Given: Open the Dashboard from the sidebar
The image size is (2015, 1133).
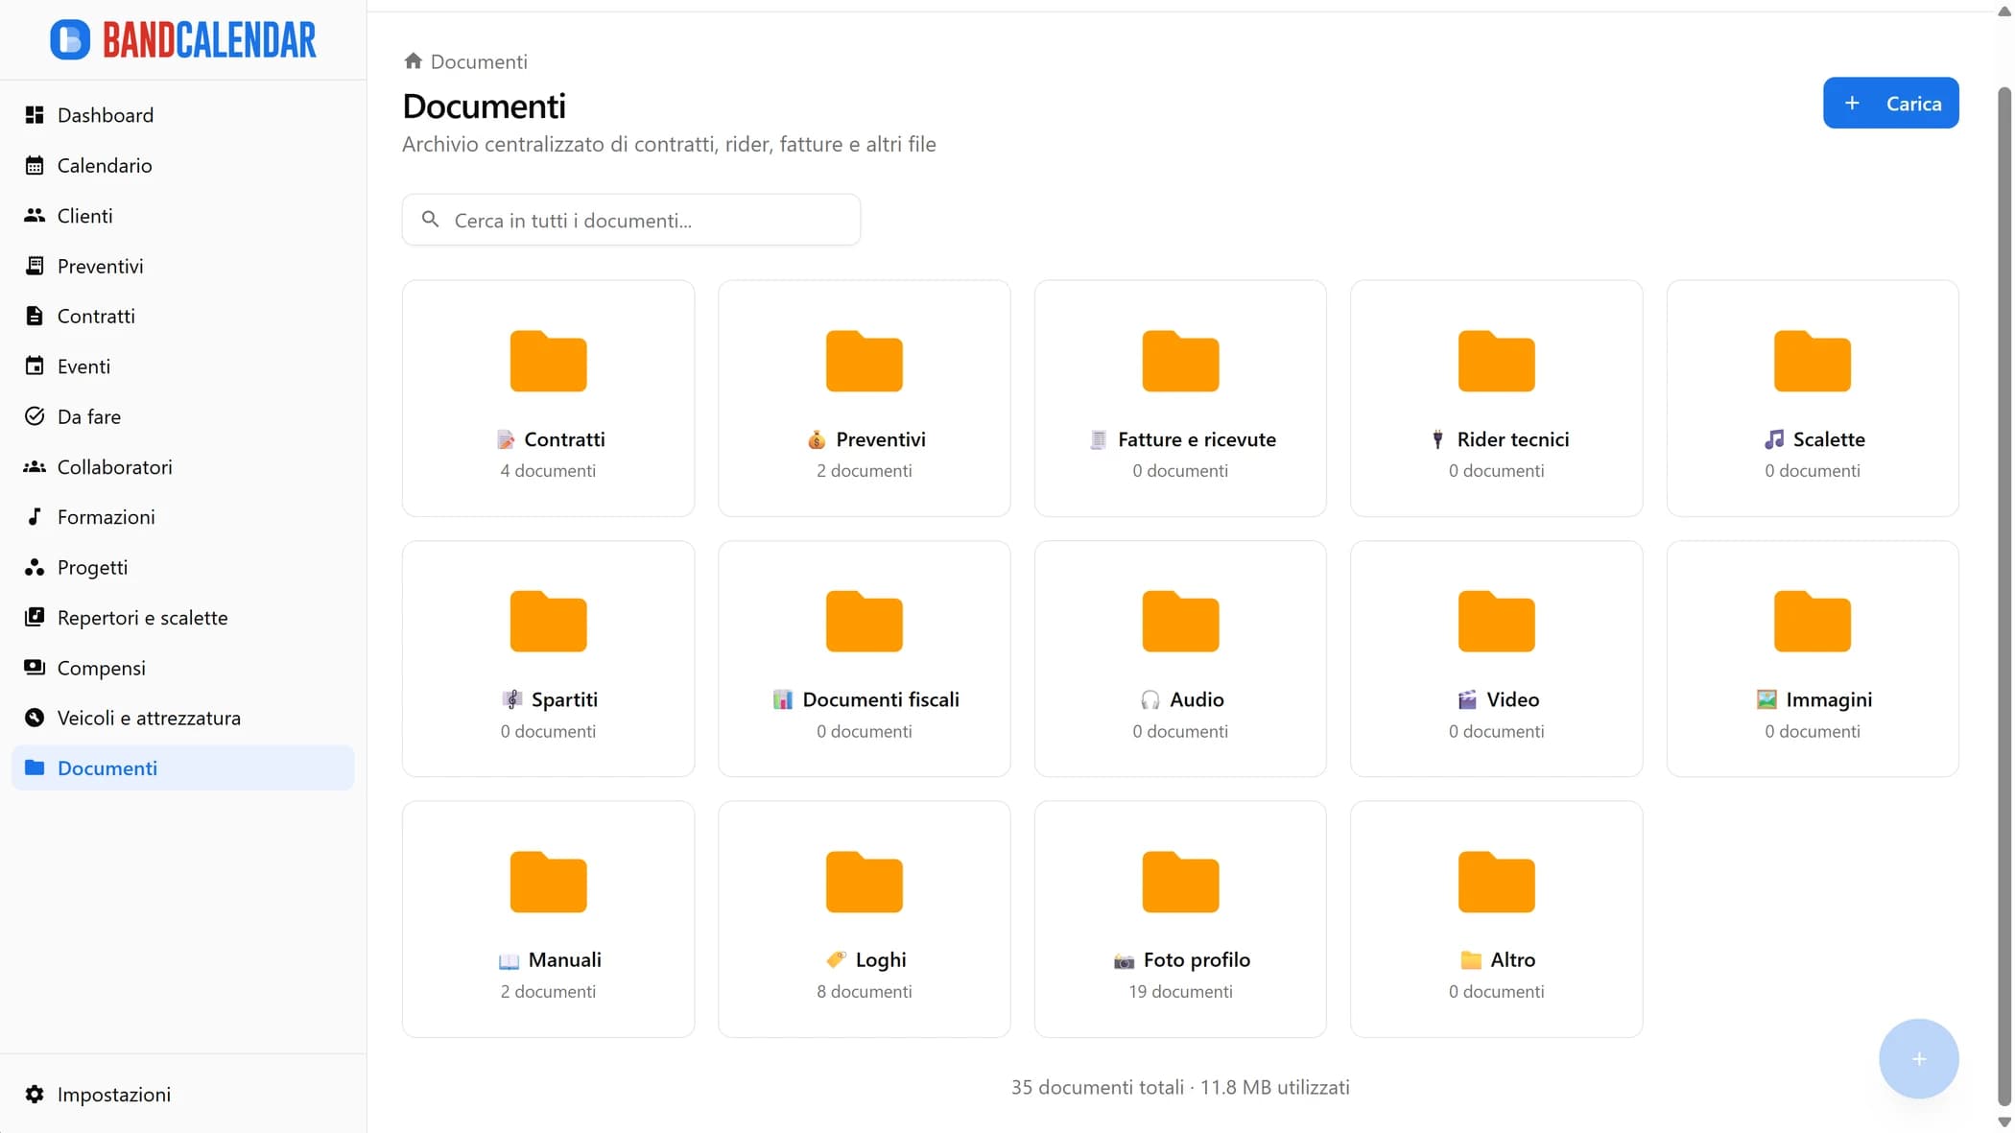Looking at the screenshot, I should (106, 115).
